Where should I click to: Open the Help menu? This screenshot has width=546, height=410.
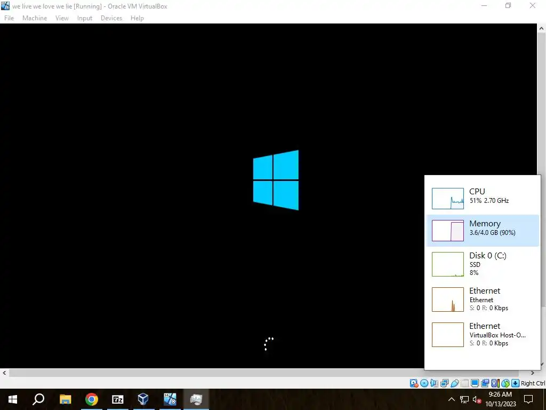[137, 18]
